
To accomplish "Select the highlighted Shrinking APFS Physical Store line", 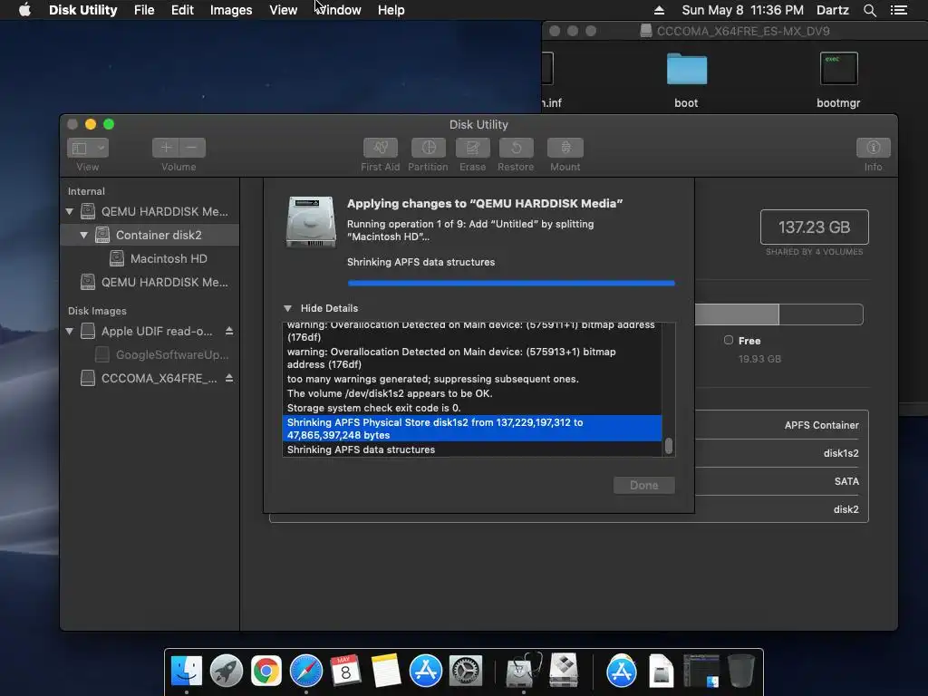I will click(472, 429).
